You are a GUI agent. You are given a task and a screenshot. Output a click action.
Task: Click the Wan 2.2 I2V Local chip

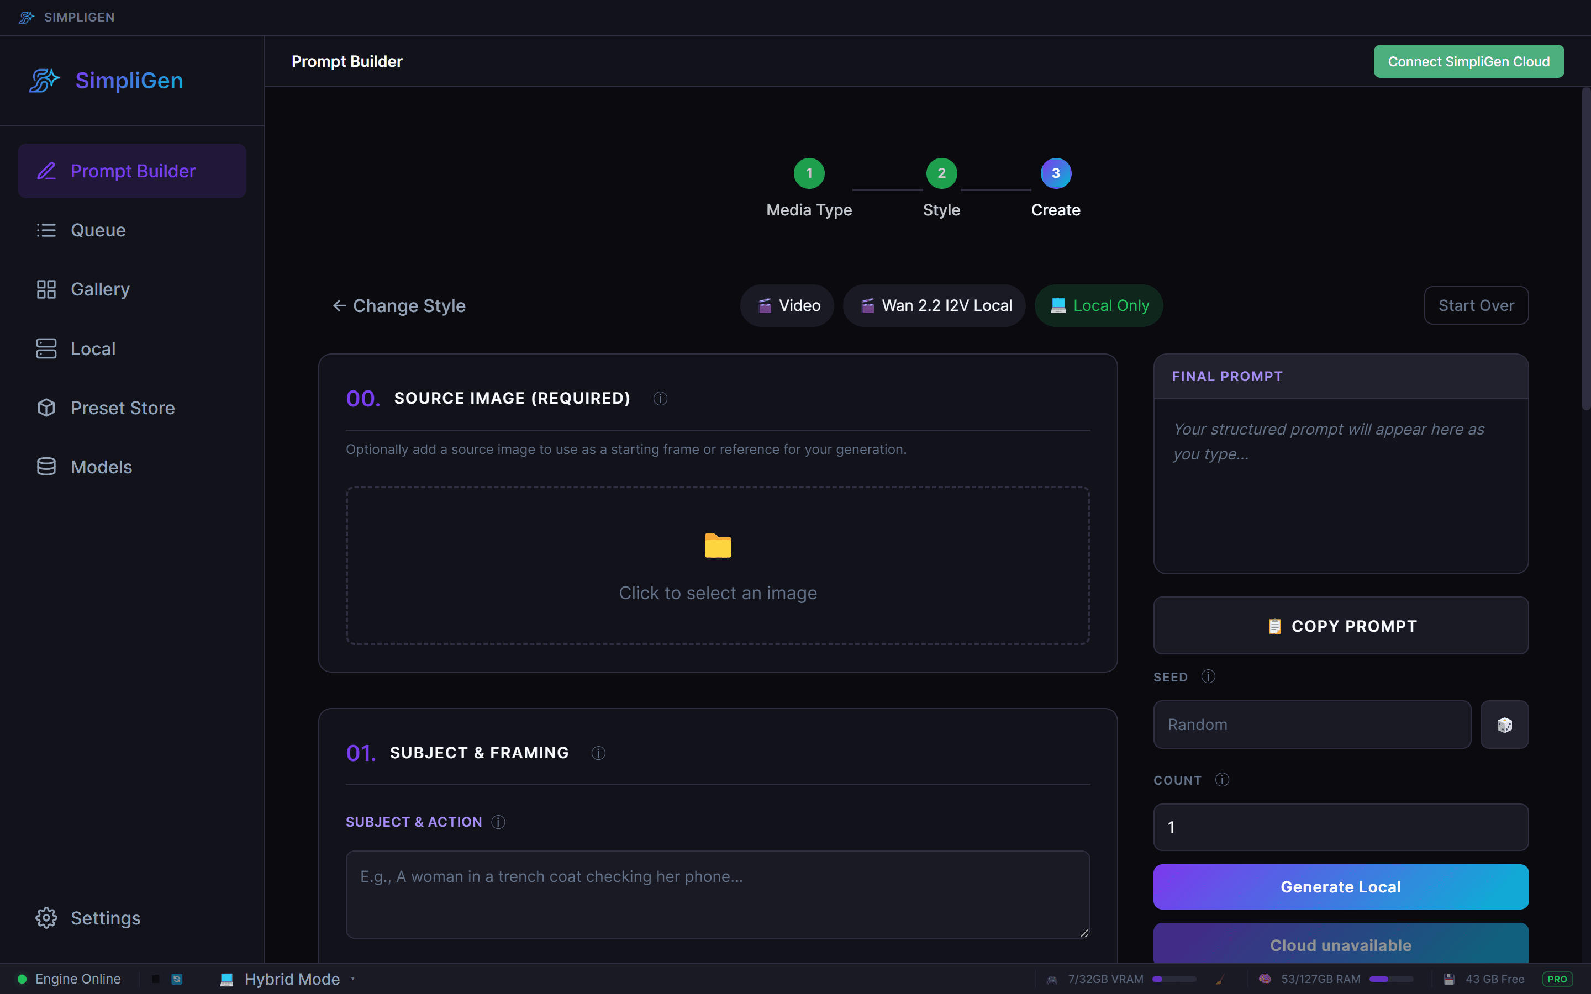pyautogui.click(x=934, y=306)
